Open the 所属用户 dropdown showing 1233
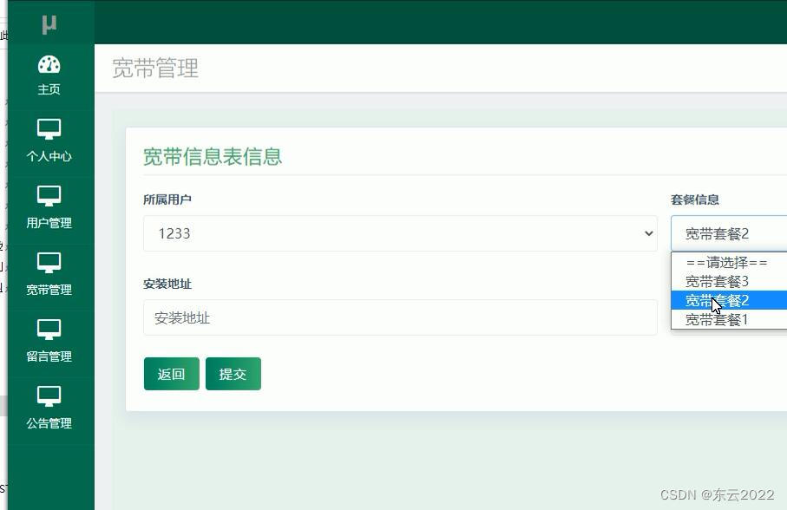The image size is (787, 510). point(399,232)
